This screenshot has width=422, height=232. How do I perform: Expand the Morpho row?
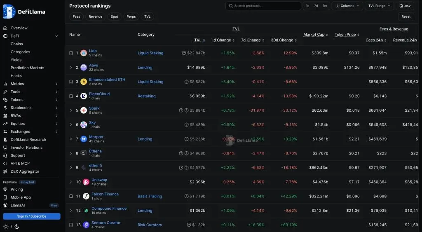(x=71, y=139)
